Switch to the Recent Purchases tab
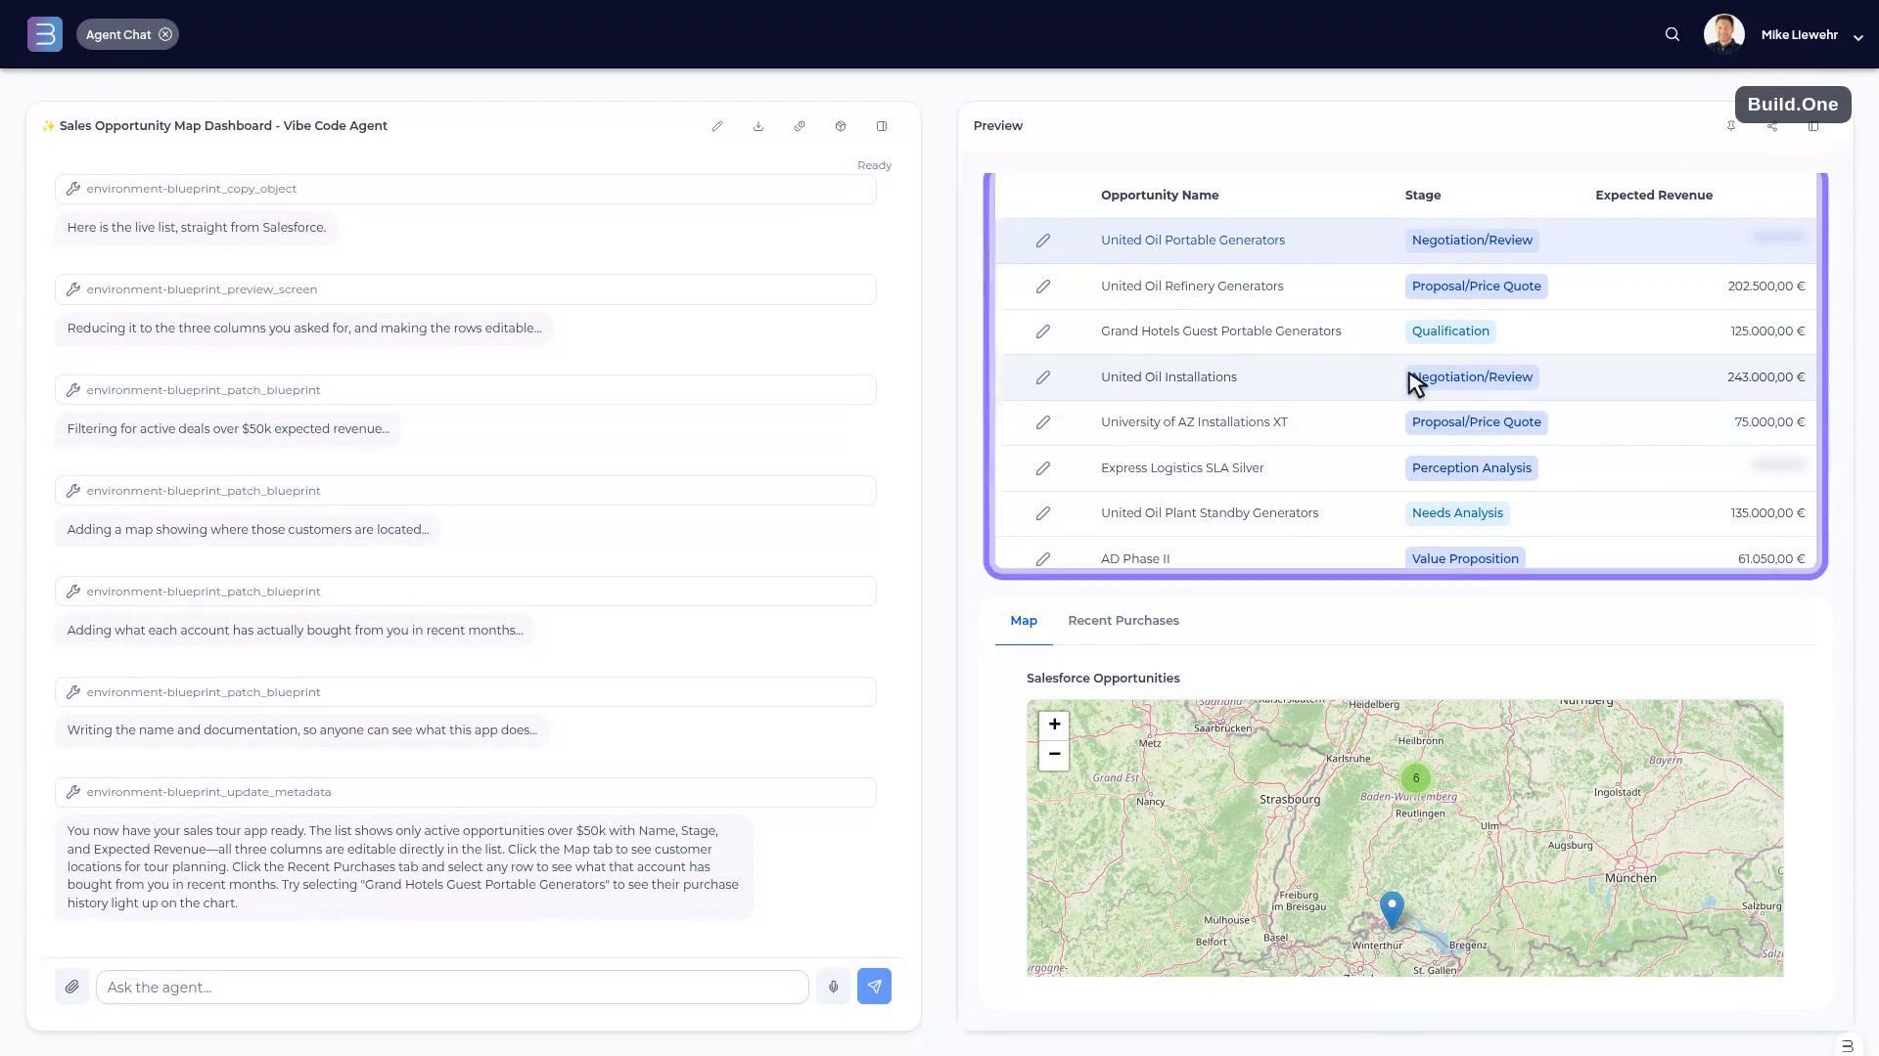The image size is (1879, 1056). (1123, 621)
